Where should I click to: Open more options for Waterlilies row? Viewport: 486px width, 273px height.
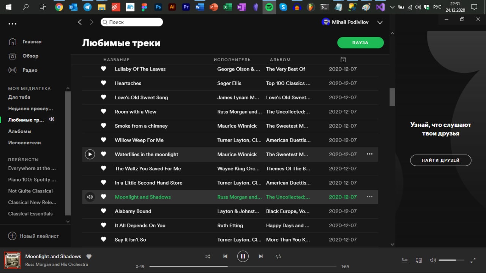(369, 154)
